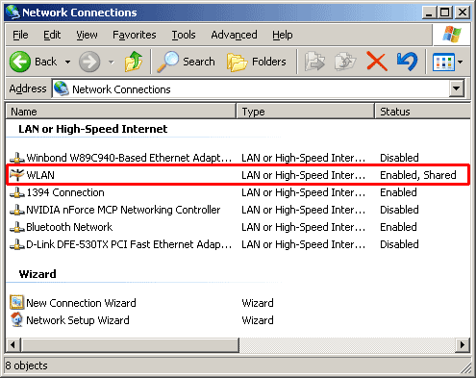Sort by the Name column header

click(x=121, y=112)
